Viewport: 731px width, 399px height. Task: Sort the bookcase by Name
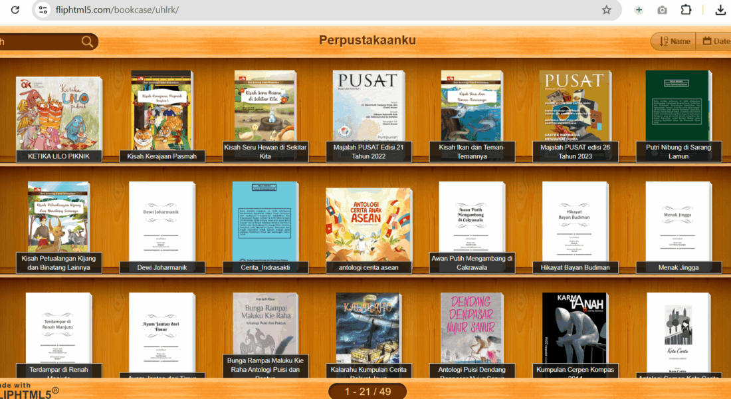[x=673, y=41]
